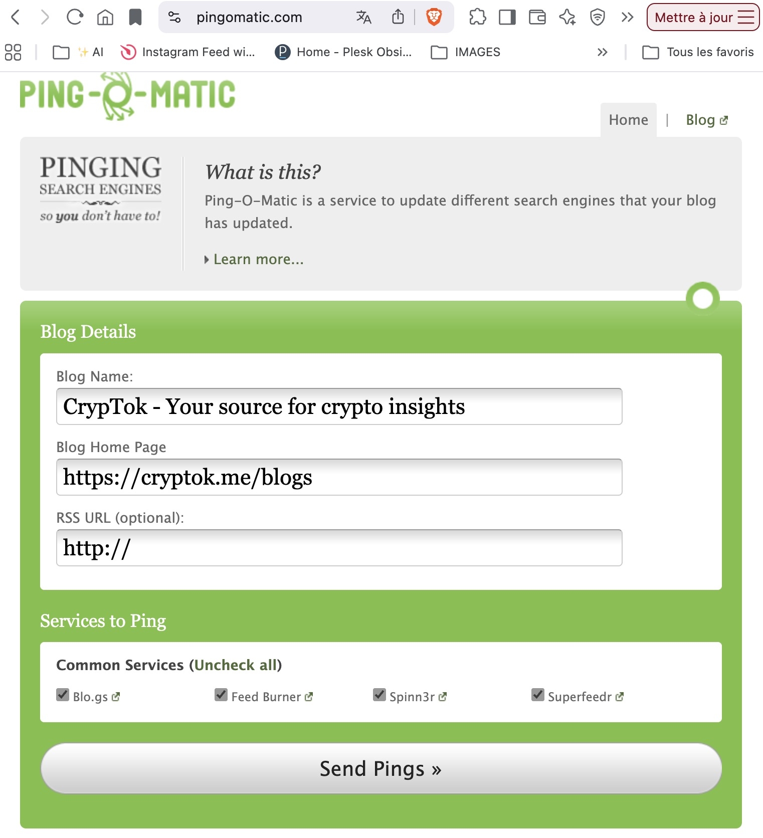Open the translate page icon
This screenshot has width=763, height=838.
363,18
